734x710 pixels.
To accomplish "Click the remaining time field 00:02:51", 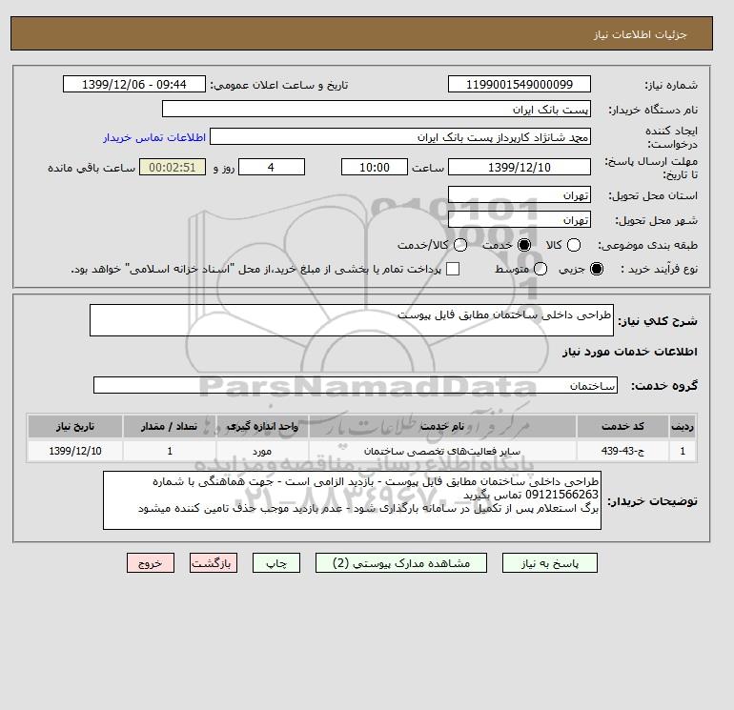I will pyautogui.click(x=173, y=167).
